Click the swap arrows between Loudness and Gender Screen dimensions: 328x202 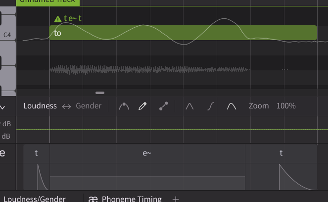(x=66, y=106)
